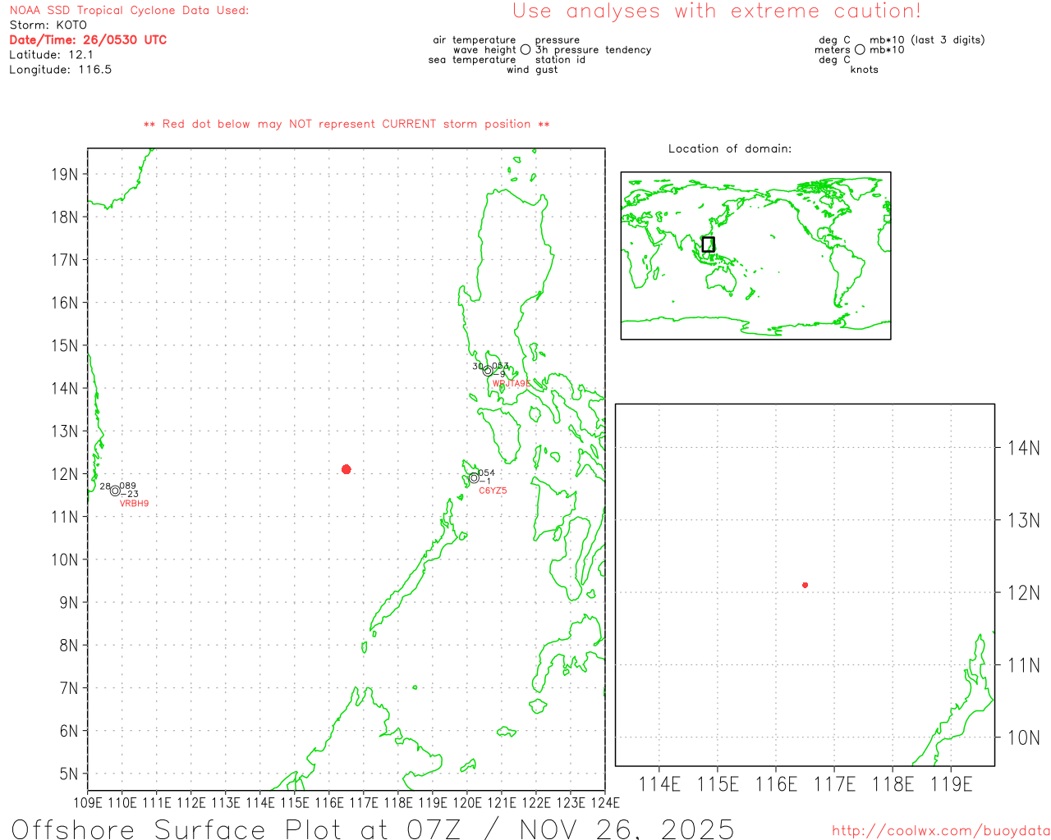Open the coolwx.com/buoydata link
Image resolution: width=1051 pixels, height=840 pixels.
click(940, 831)
